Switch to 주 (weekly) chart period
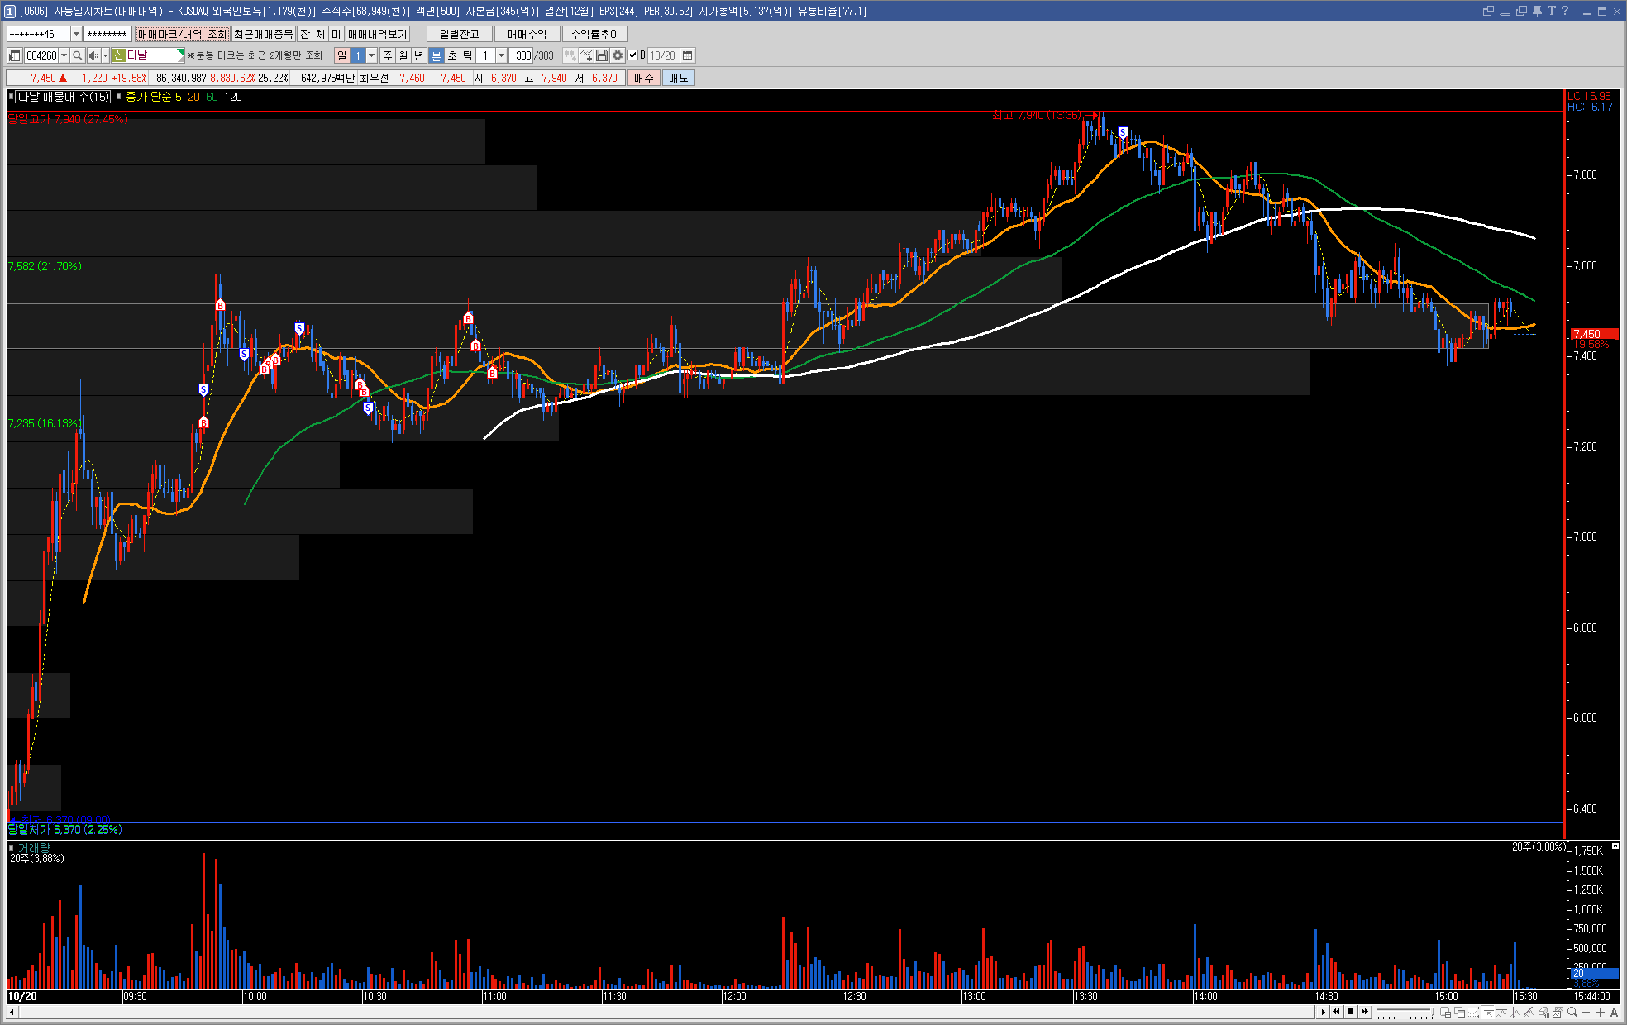The height and width of the screenshot is (1025, 1627). point(388,55)
